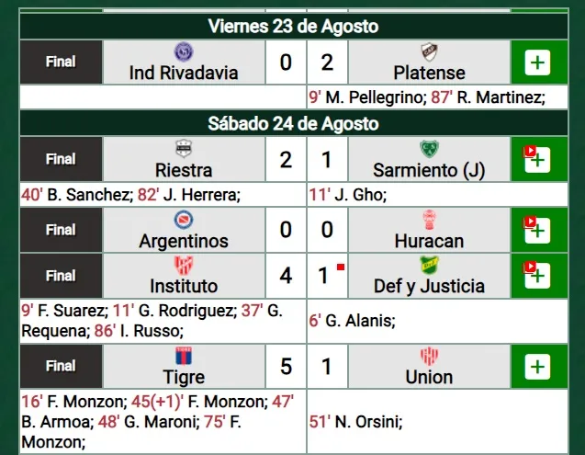This screenshot has height=455, width=585.
Task: Open the Tigre team name link
Action: pyautogui.click(x=183, y=377)
